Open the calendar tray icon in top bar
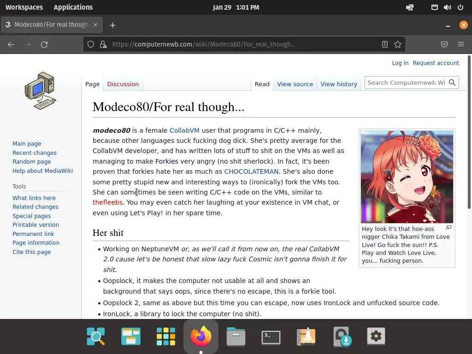Viewport: 472px width, 354px height. [x=434, y=7]
